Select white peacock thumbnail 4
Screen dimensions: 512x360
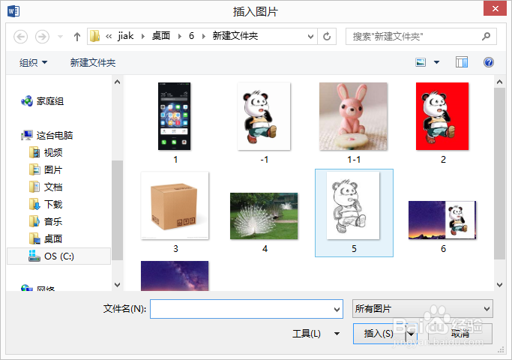(264, 216)
